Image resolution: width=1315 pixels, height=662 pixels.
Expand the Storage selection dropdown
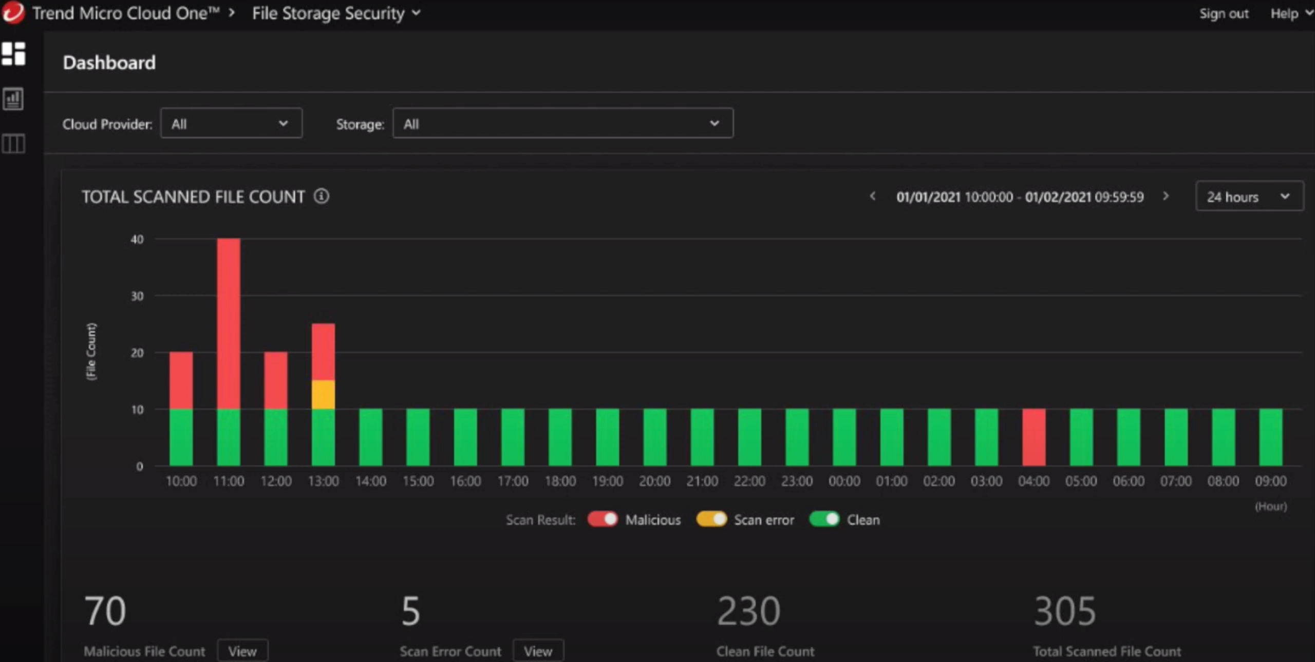562,123
